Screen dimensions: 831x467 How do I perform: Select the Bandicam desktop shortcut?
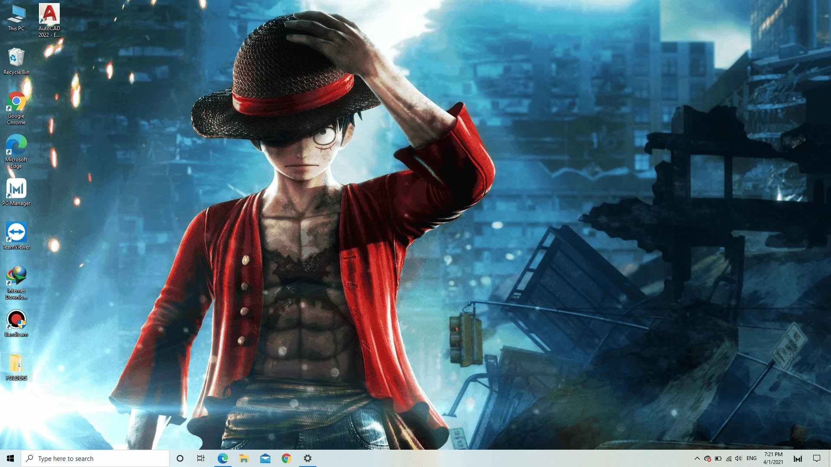tap(16, 323)
